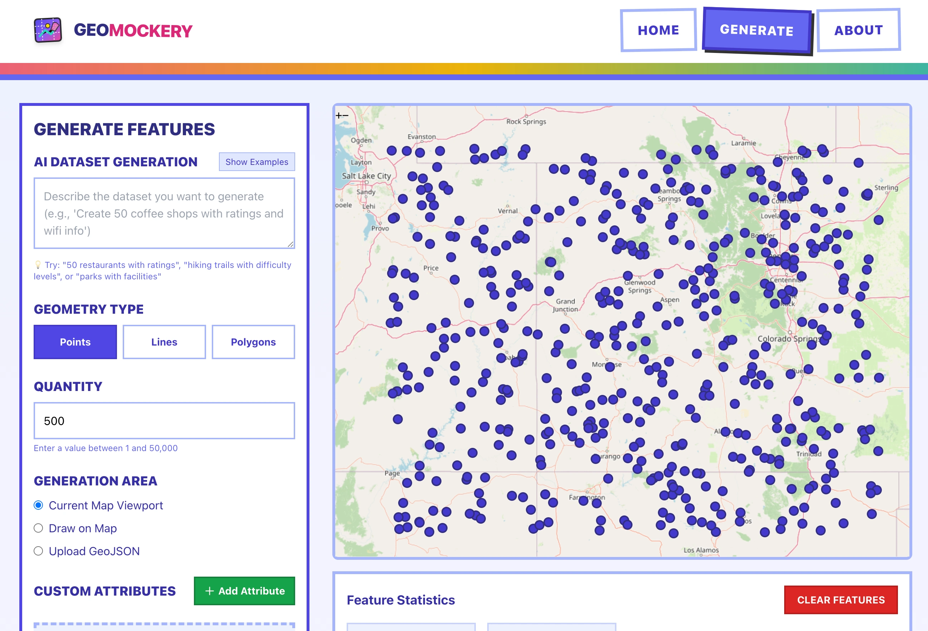
Task: Click the lightbulb tip icon
Action: click(38, 265)
